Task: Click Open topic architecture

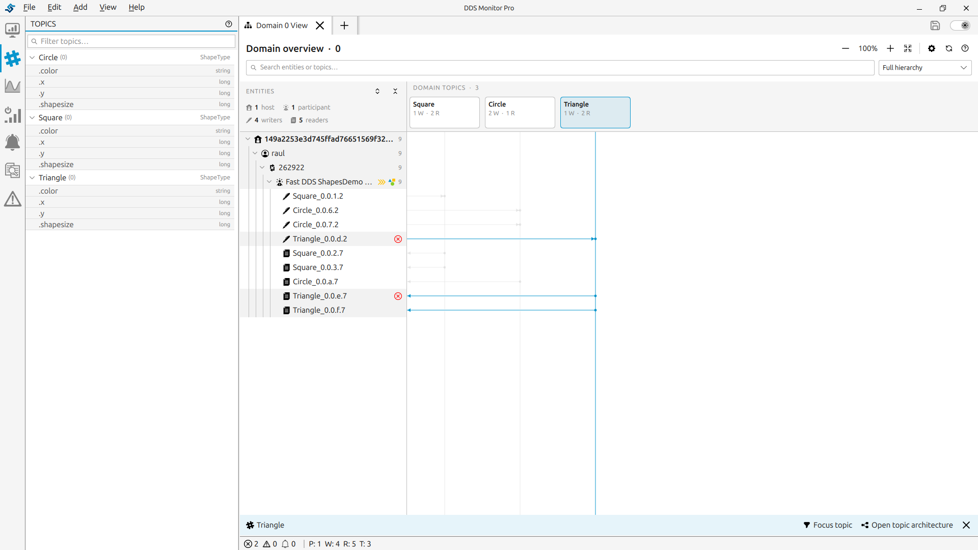Action: [x=907, y=525]
